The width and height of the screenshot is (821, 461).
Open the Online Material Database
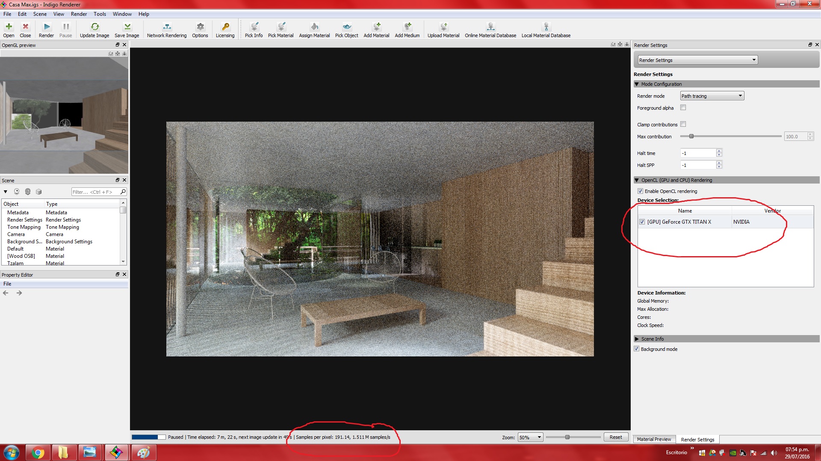tap(490, 27)
